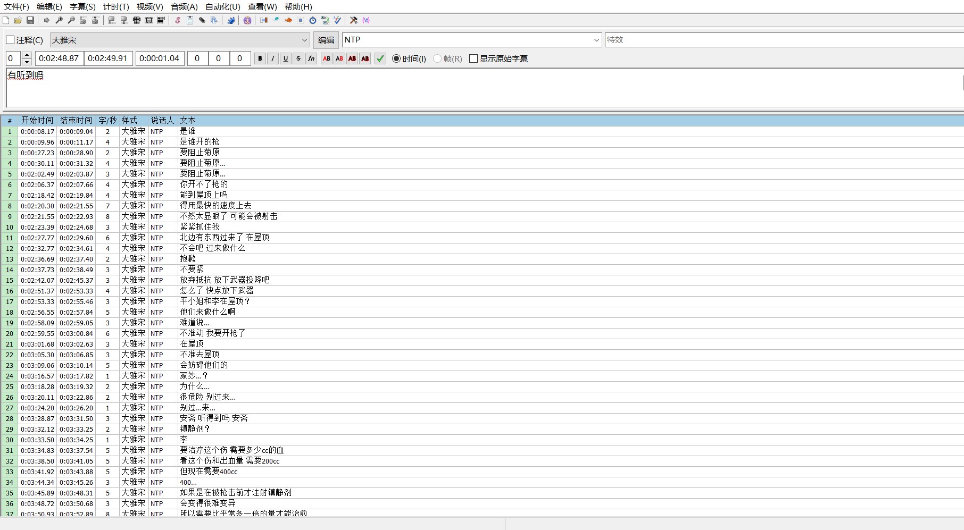
Task: Decrease the layer number spinner down arrow
Action: coord(27,62)
